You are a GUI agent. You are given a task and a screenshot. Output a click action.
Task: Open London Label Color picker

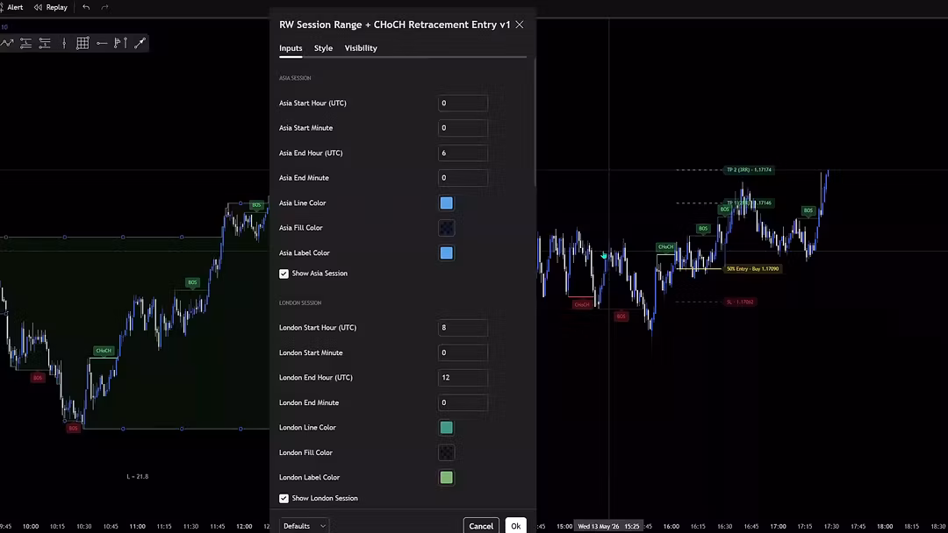pos(446,478)
